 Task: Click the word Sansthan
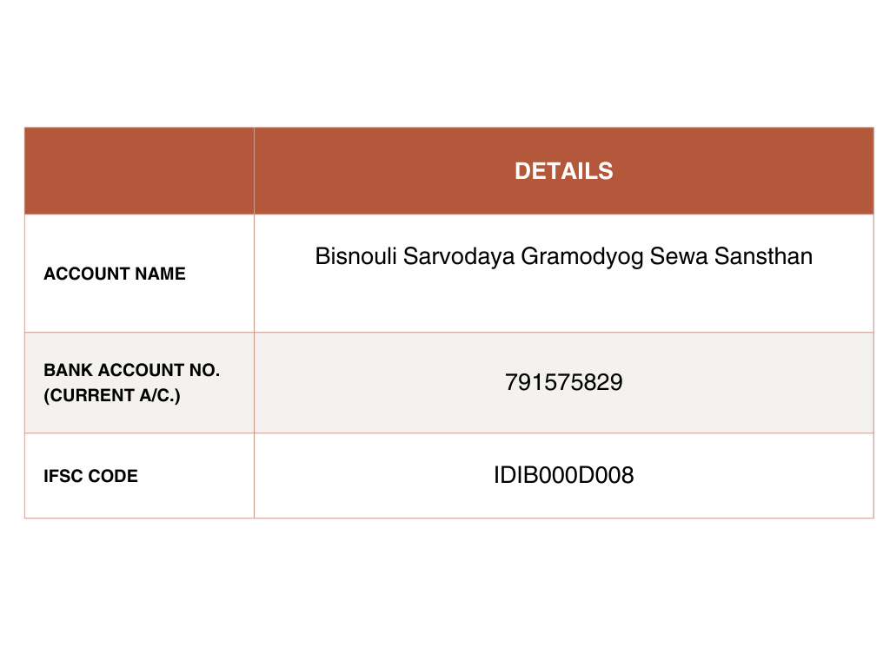pyautogui.click(x=764, y=257)
